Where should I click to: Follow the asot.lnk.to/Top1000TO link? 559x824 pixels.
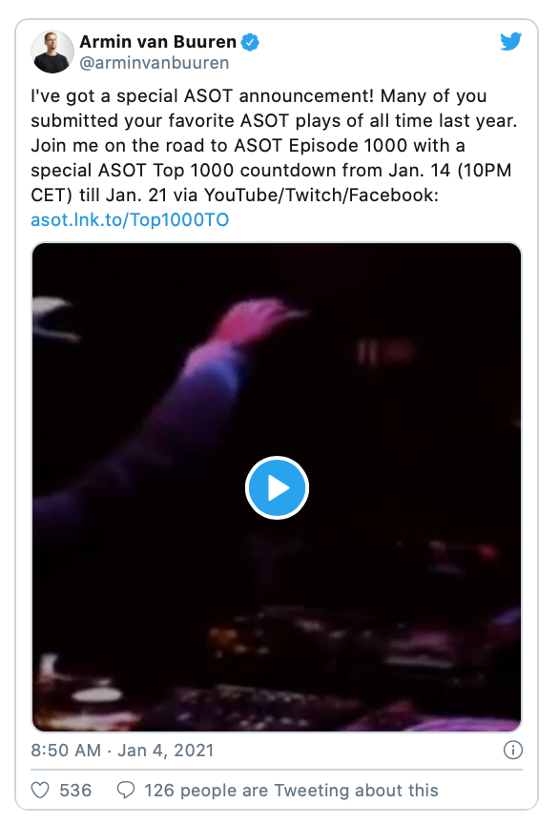(x=130, y=219)
